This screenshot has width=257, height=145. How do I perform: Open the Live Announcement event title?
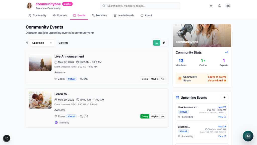(x=69, y=56)
